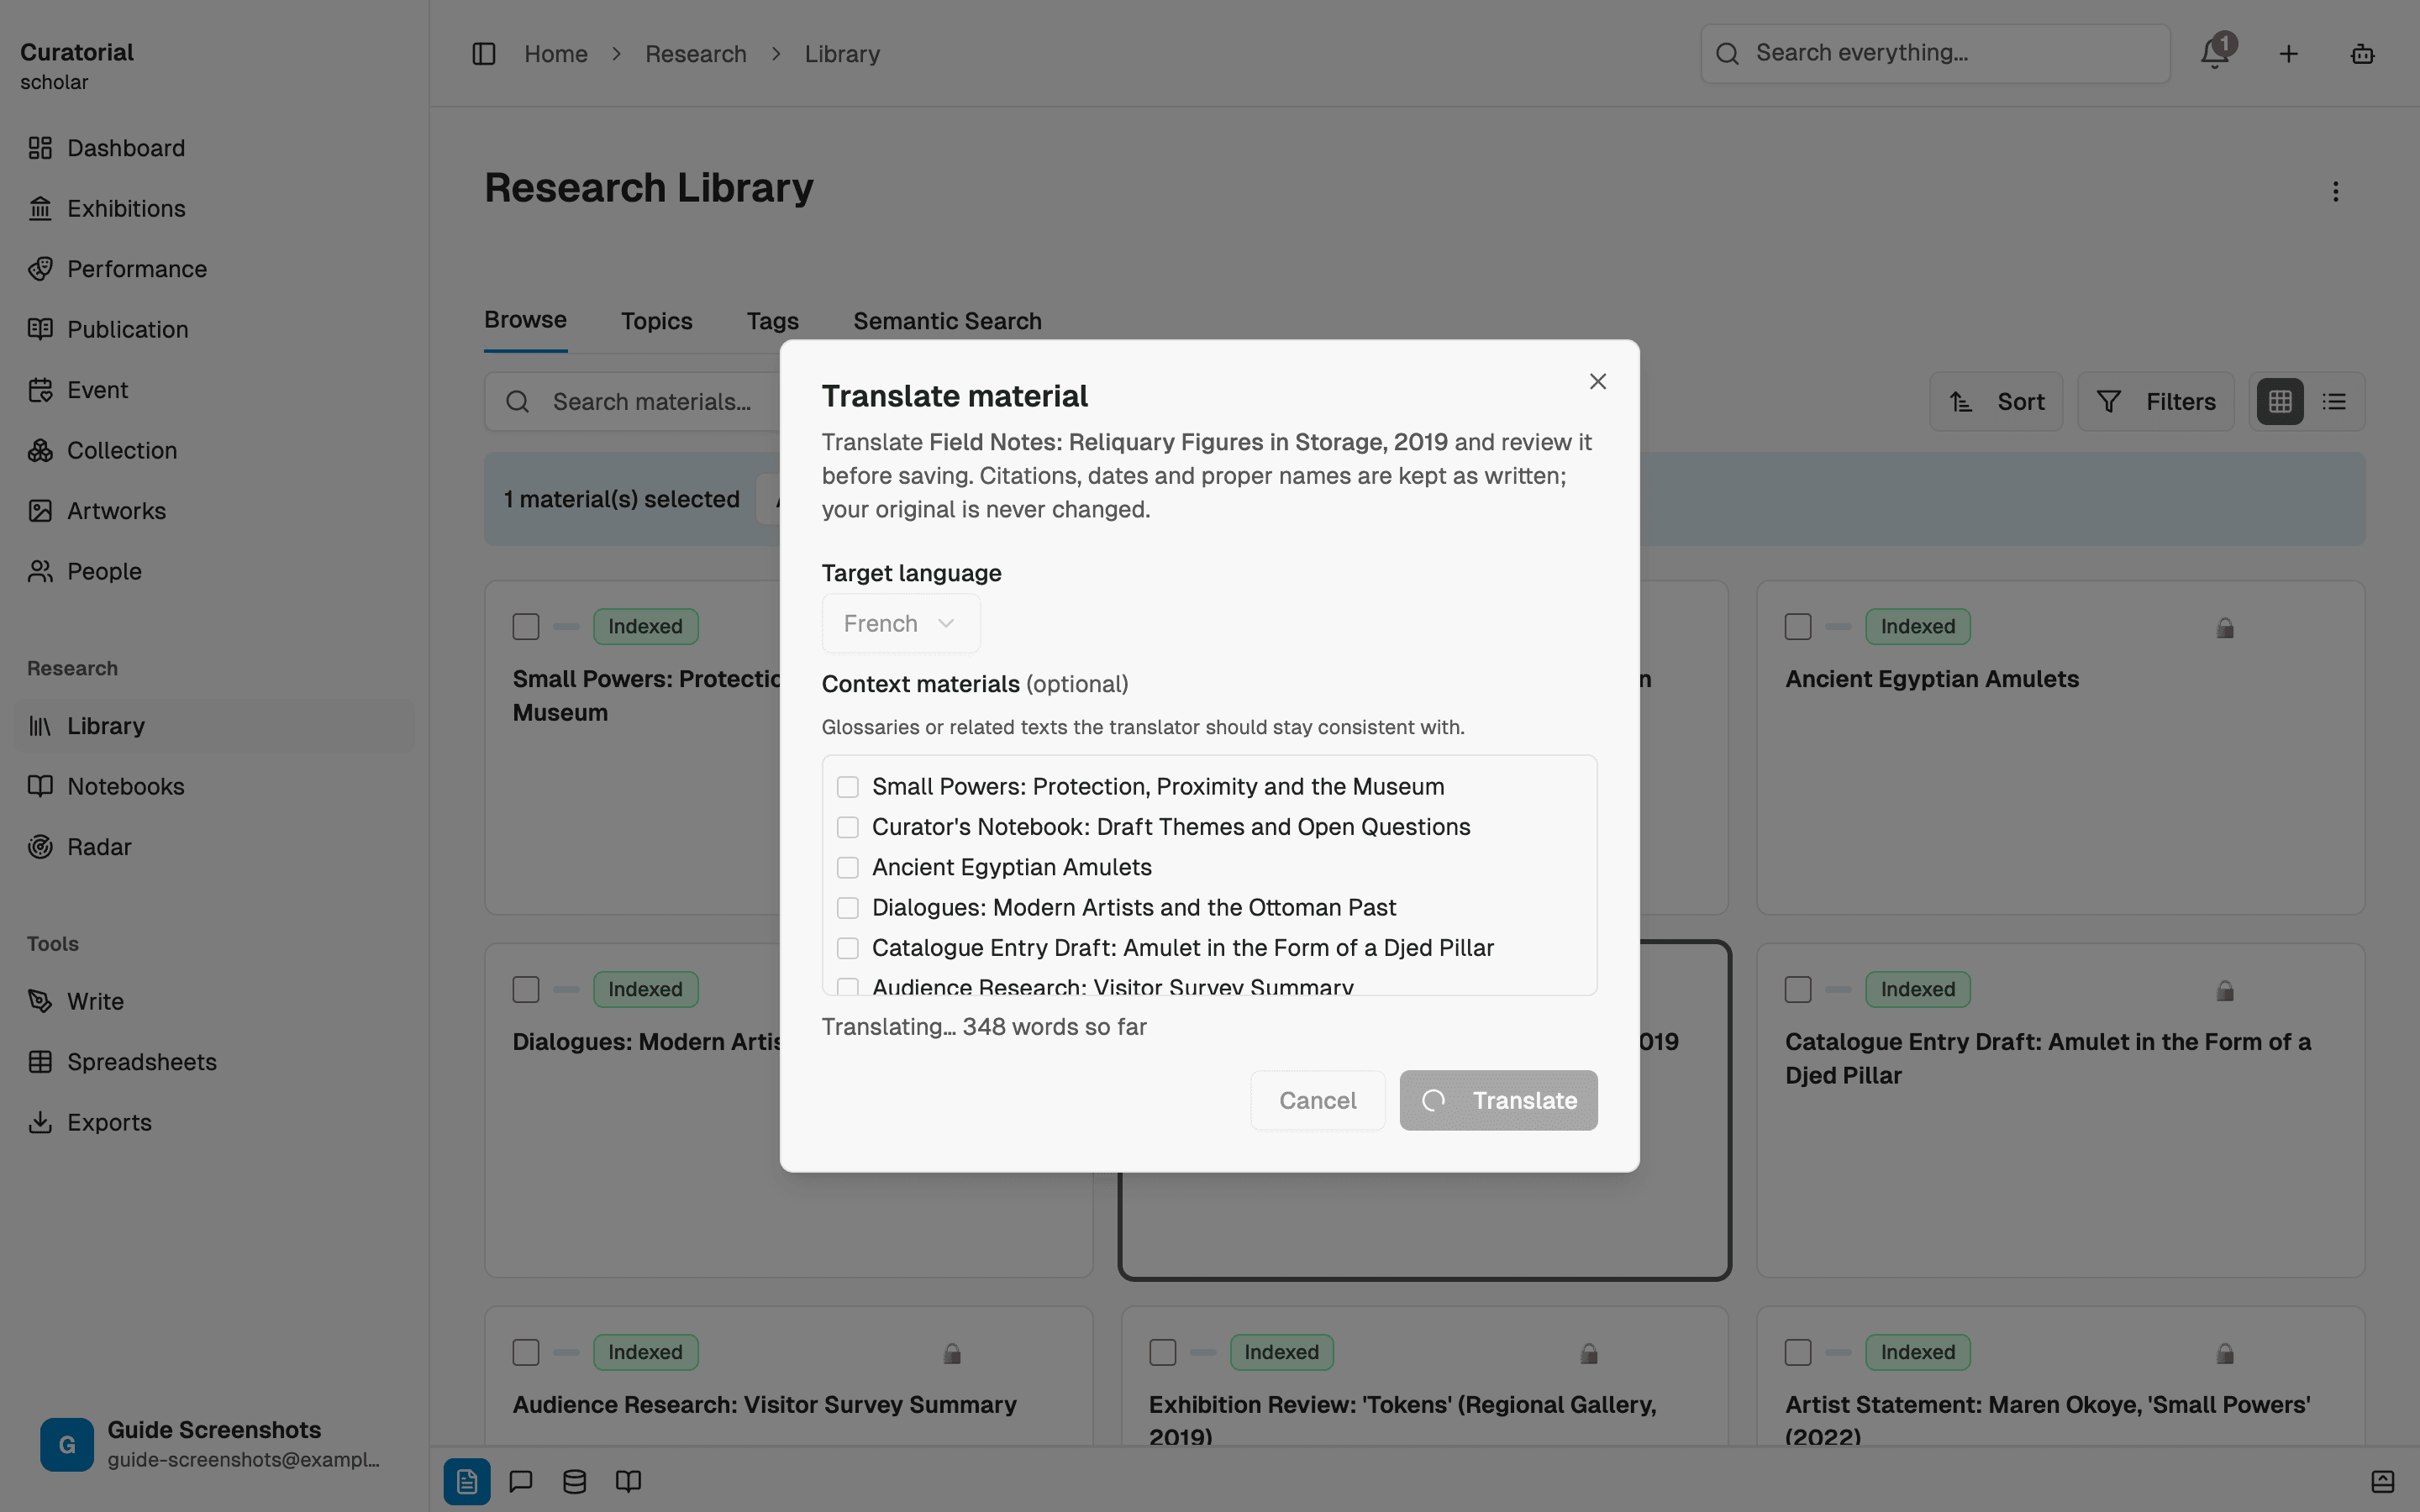The height and width of the screenshot is (1512, 2420).
Task: Check Dialogues: Modern Artists context material
Action: tap(848, 908)
